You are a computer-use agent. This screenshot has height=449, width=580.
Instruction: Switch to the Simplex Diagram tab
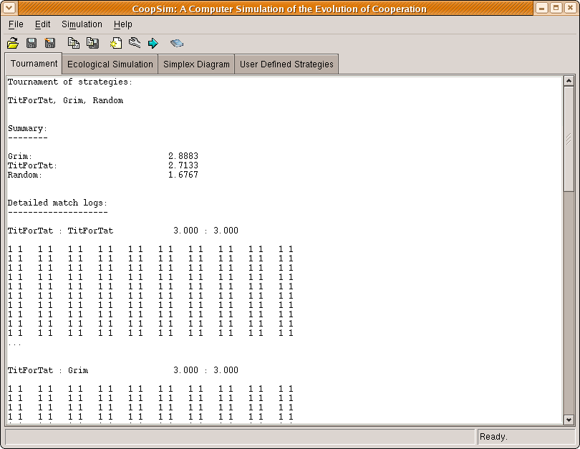point(196,64)
